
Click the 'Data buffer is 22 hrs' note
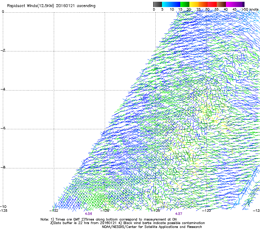point(127,223)
